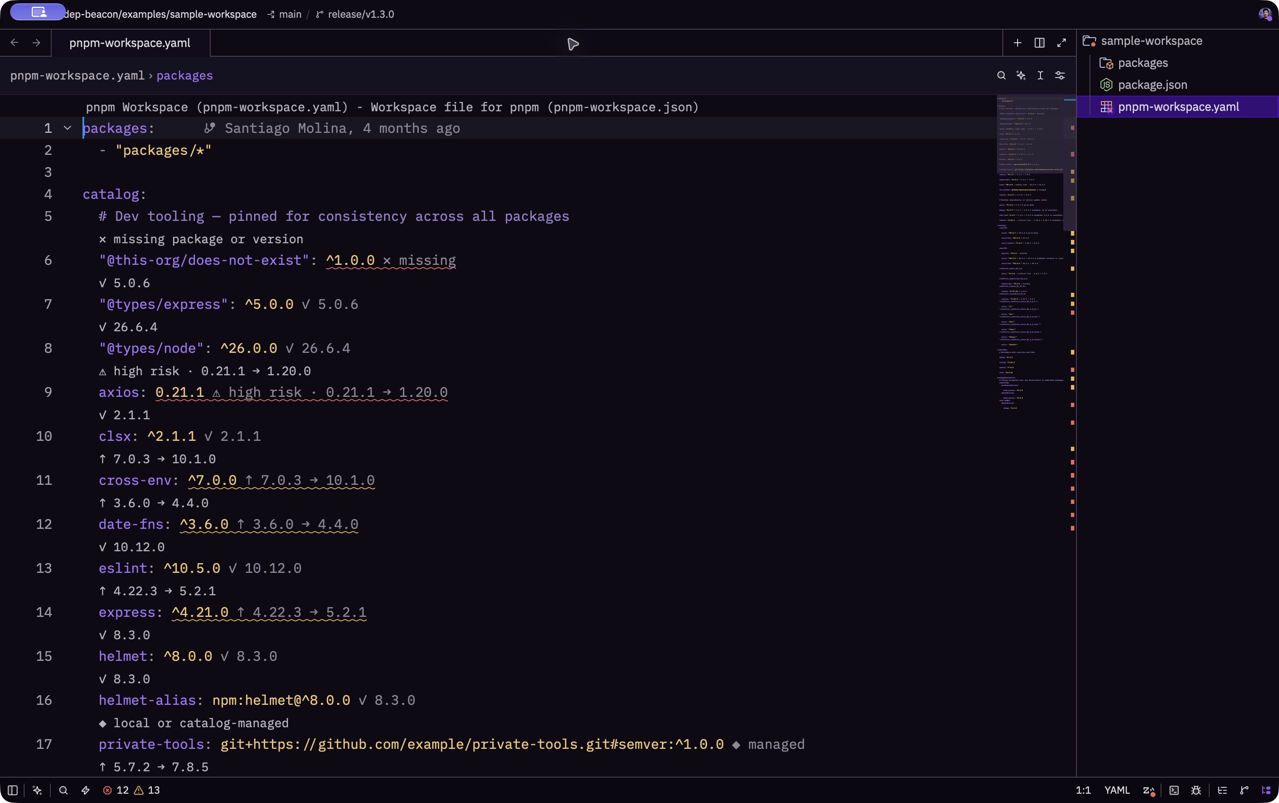Split the editor pane
Screen dimensions: 1279x803
1040,43
